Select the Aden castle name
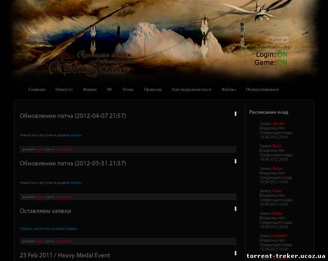Image resolution: width=328 pixels, height=261 pixels. (278, 214)
